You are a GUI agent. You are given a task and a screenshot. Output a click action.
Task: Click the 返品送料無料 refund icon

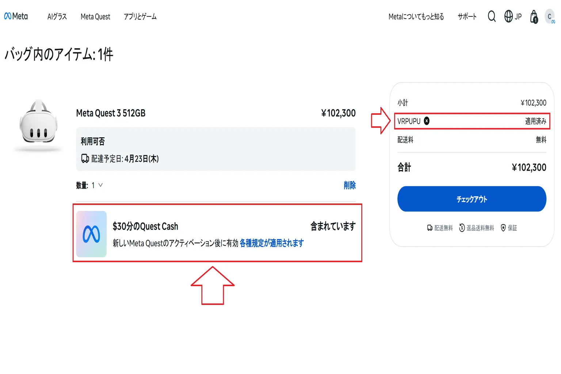click(462, 228)
